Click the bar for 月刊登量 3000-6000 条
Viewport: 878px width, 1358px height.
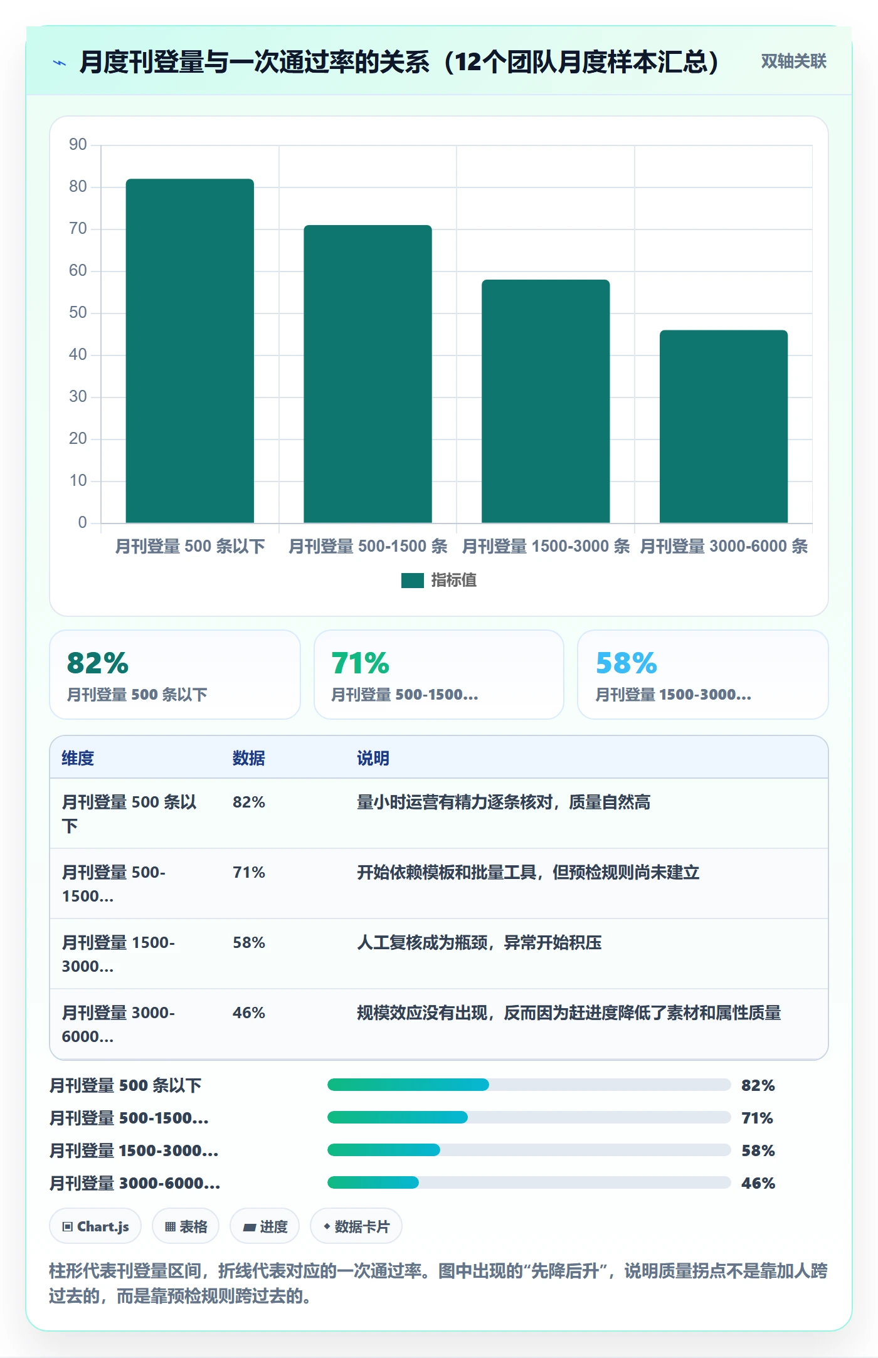[724, 426]
